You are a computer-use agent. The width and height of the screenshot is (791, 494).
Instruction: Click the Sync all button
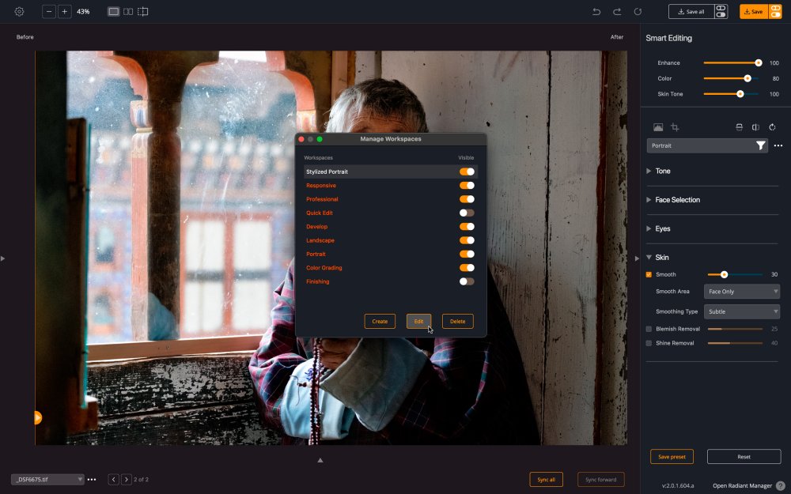pos(546,480)
